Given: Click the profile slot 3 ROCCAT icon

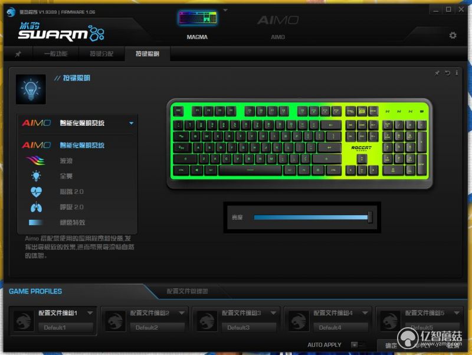Looking at the screenshot, I should (207, 321).
